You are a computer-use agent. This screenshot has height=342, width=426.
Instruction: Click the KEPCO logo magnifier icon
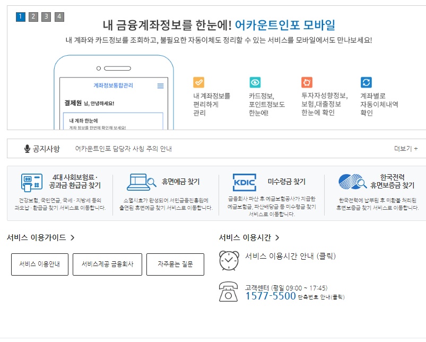click(353, 182)
